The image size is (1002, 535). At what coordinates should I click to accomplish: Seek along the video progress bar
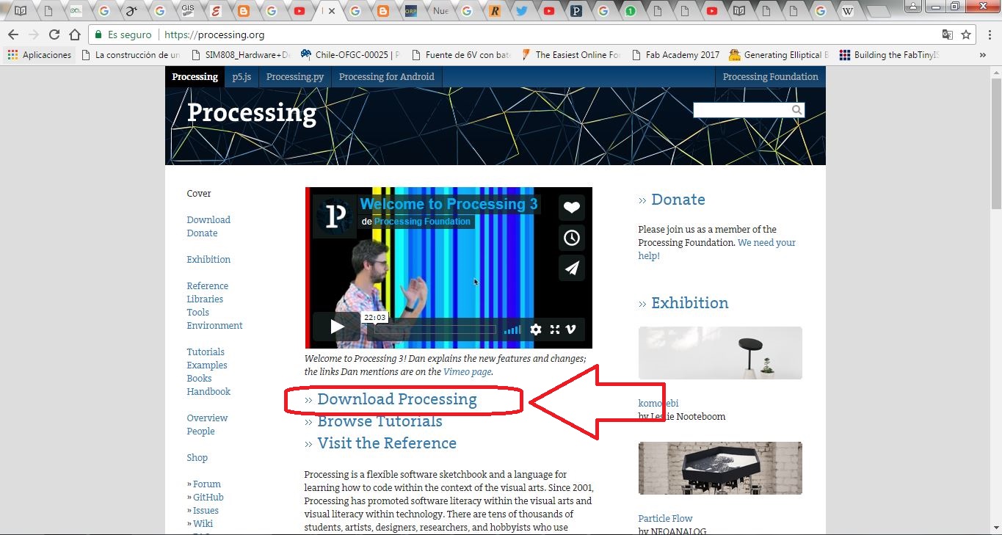pos(435,330)
